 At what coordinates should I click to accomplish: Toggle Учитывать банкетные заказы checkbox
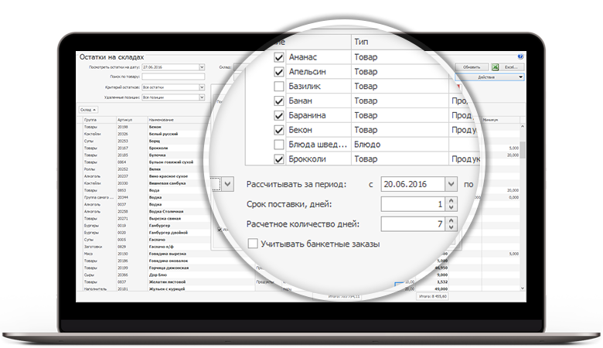[253, 244]
